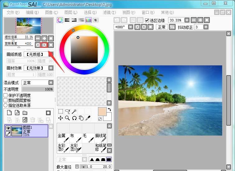The width and height of the screenshot is (235, 171).
Task: Open the 抖动修正 value dropdown
Action: (206, 27)
